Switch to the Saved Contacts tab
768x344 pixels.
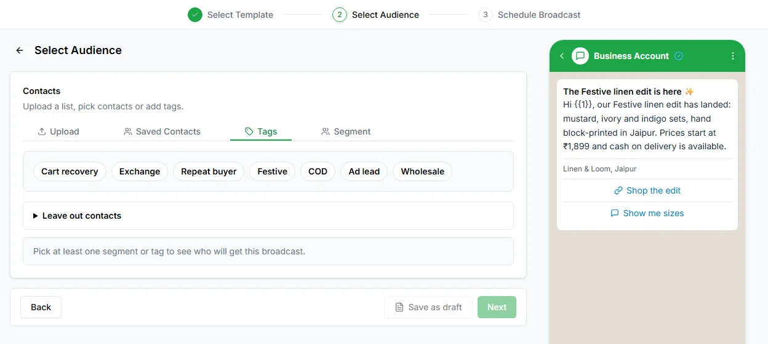pyautogui.click(x=162, y=131)
